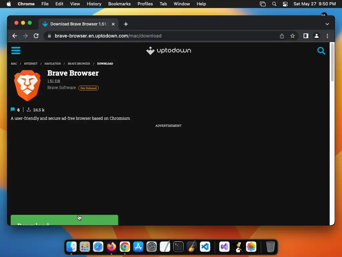The width and height of the screenshot is (342, 257).
Task: Reload the current page
Action: (x=36, y=36)
